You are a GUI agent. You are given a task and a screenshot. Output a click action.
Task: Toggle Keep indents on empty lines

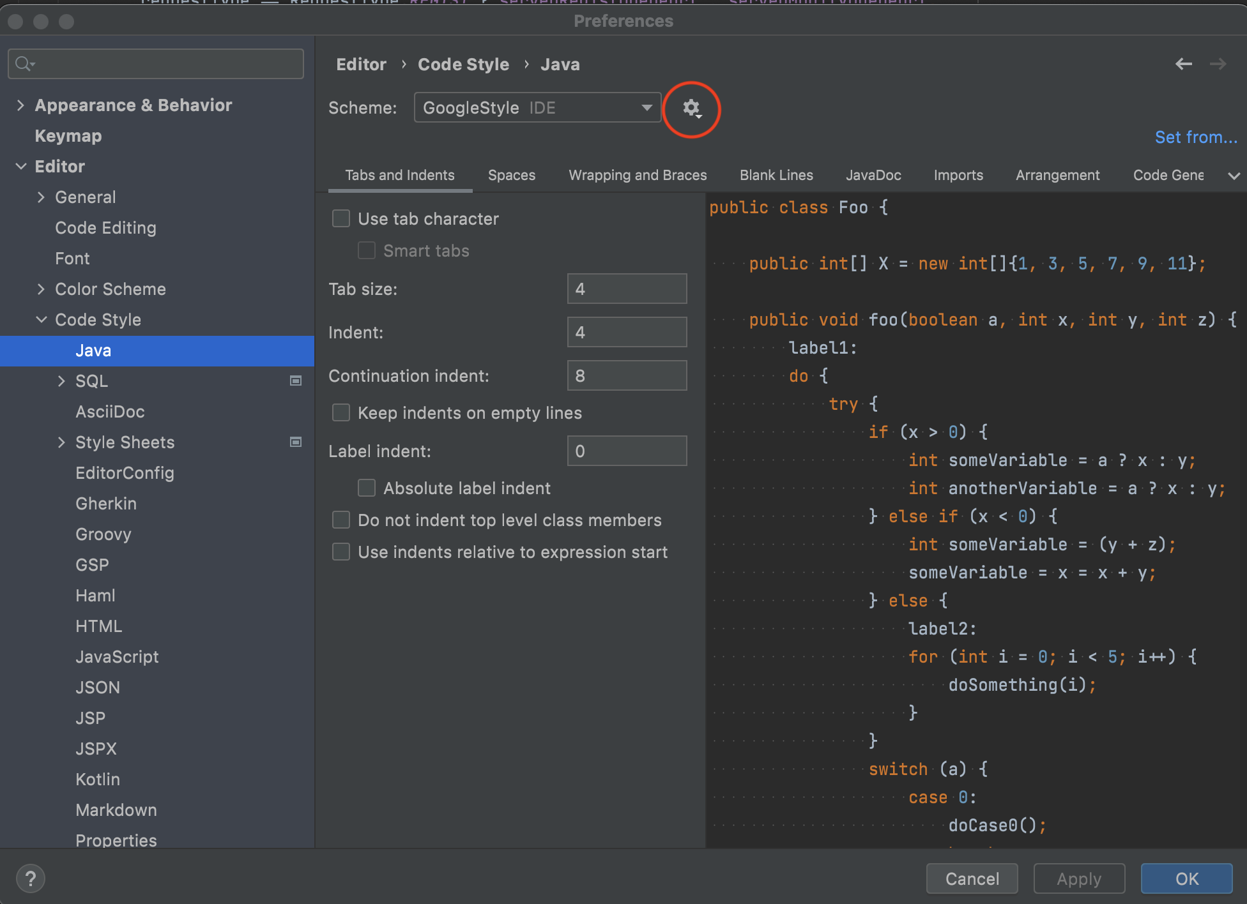[341, 413]
